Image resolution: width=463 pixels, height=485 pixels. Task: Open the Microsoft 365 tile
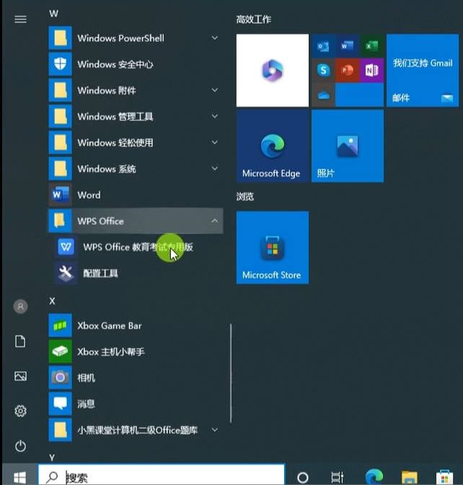point(273,70)
